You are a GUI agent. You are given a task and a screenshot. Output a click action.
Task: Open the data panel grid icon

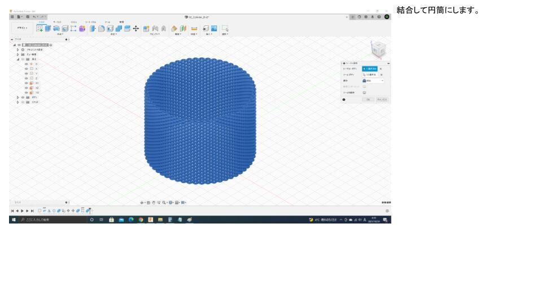click(12, 16)
